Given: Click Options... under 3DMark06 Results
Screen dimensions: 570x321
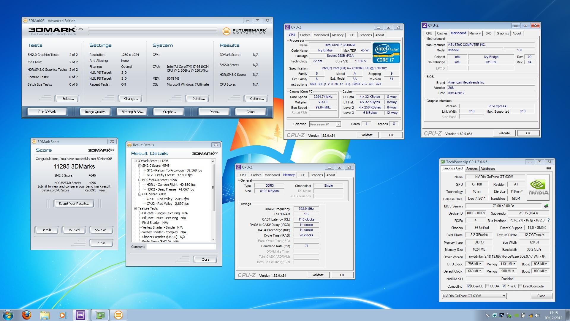Looking at the screenshot, I should coord(257,99).
